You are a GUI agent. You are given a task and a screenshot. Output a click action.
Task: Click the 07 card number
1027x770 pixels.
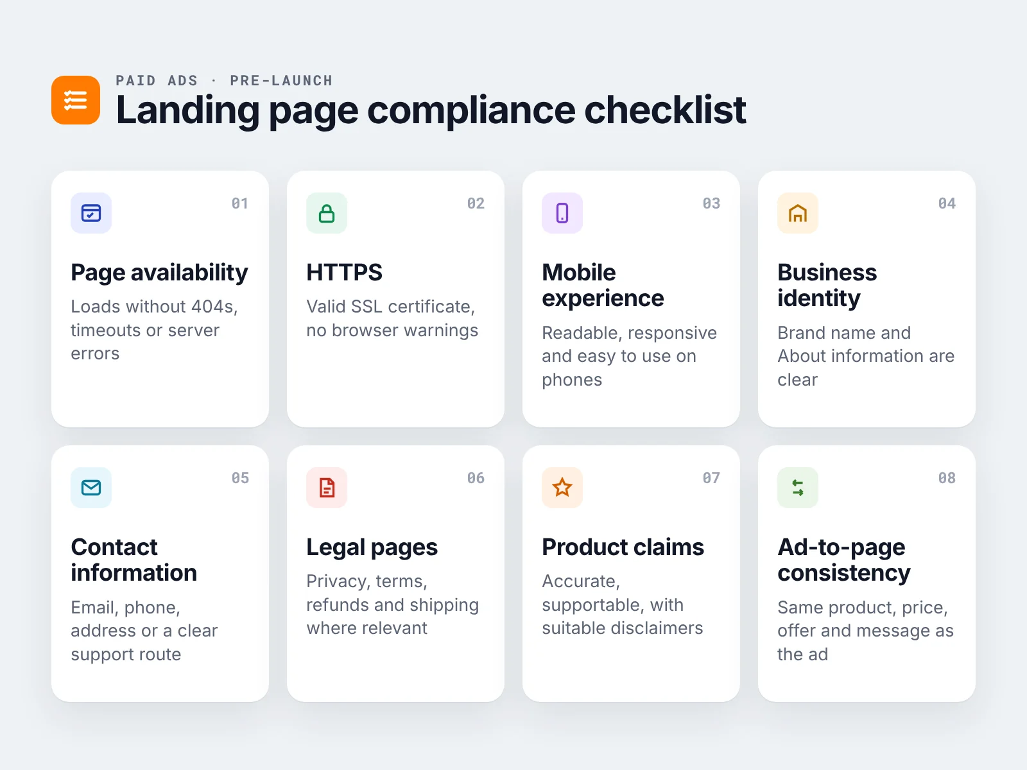pos(711,478)
